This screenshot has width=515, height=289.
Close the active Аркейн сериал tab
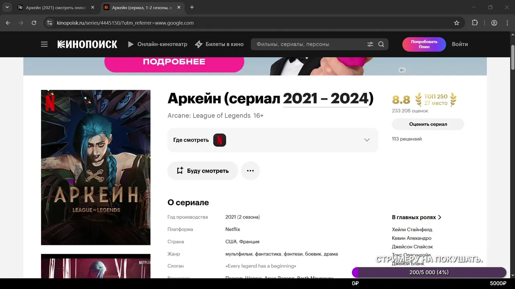point(179,7)
